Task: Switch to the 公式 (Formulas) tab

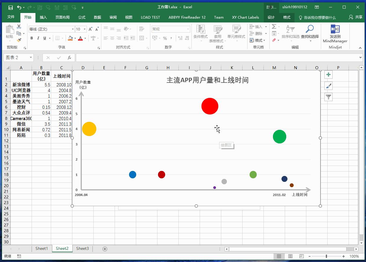Action: (82, 17)
